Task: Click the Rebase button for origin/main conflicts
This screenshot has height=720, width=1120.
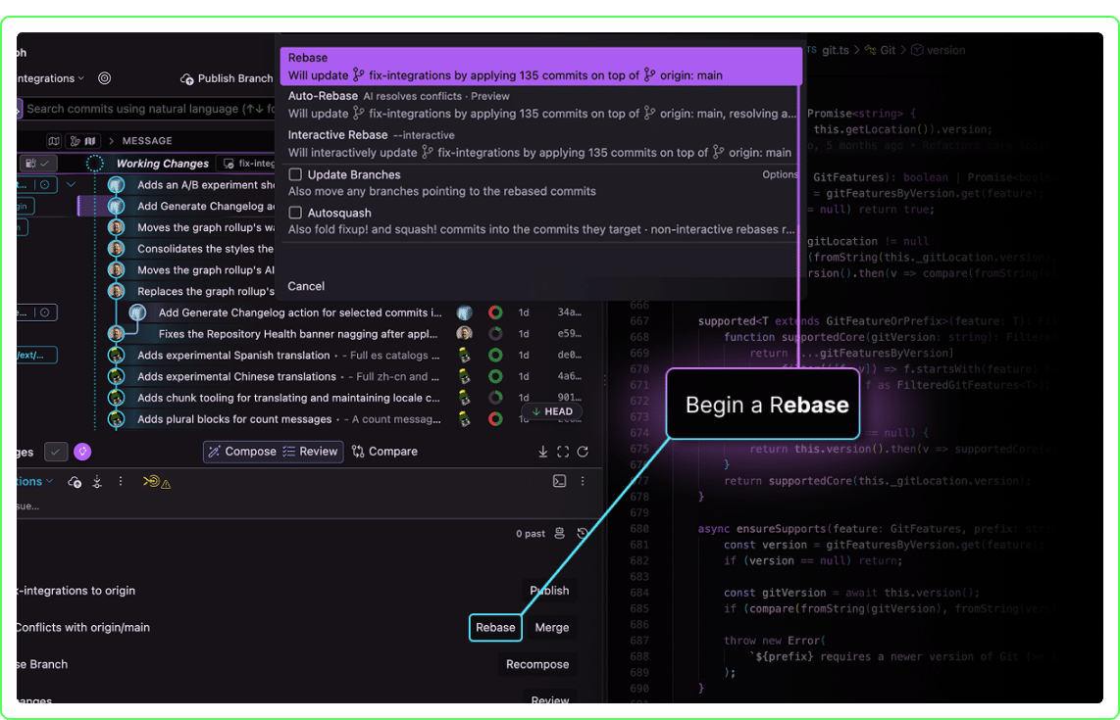Action: [495, 628]
